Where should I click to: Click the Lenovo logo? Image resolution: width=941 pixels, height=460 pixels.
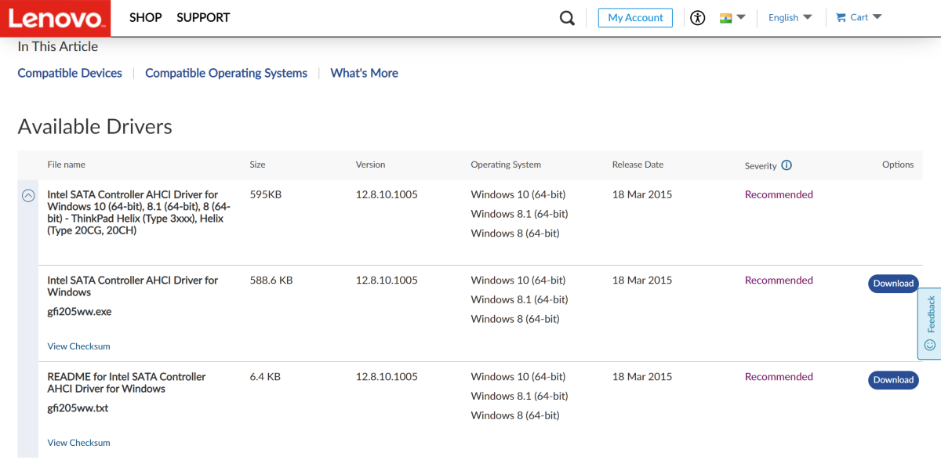tap(55, 18)
